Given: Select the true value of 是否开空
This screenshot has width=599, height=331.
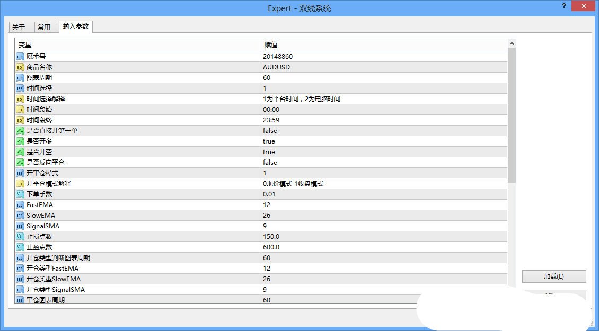Looking at the screenshot, I should point(269,152).
